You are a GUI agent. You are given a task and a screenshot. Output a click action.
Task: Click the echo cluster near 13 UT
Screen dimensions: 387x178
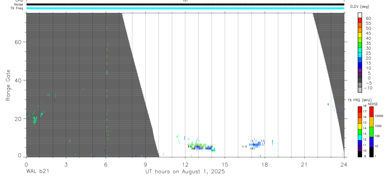202,147
